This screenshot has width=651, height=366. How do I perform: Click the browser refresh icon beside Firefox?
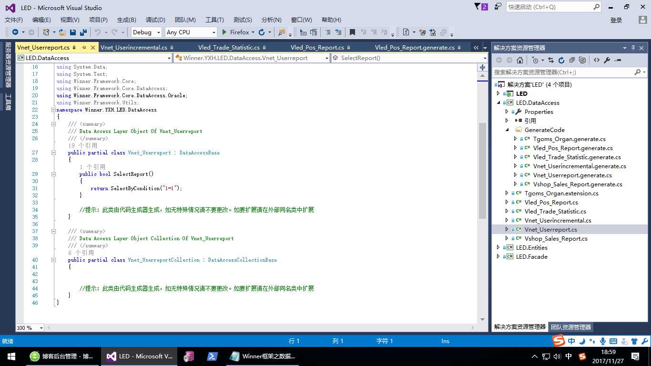(x=262, y=32)
